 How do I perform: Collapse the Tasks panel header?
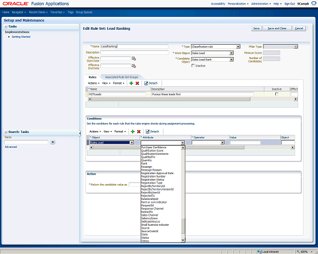pyautogui.click(x=6, y=26)
